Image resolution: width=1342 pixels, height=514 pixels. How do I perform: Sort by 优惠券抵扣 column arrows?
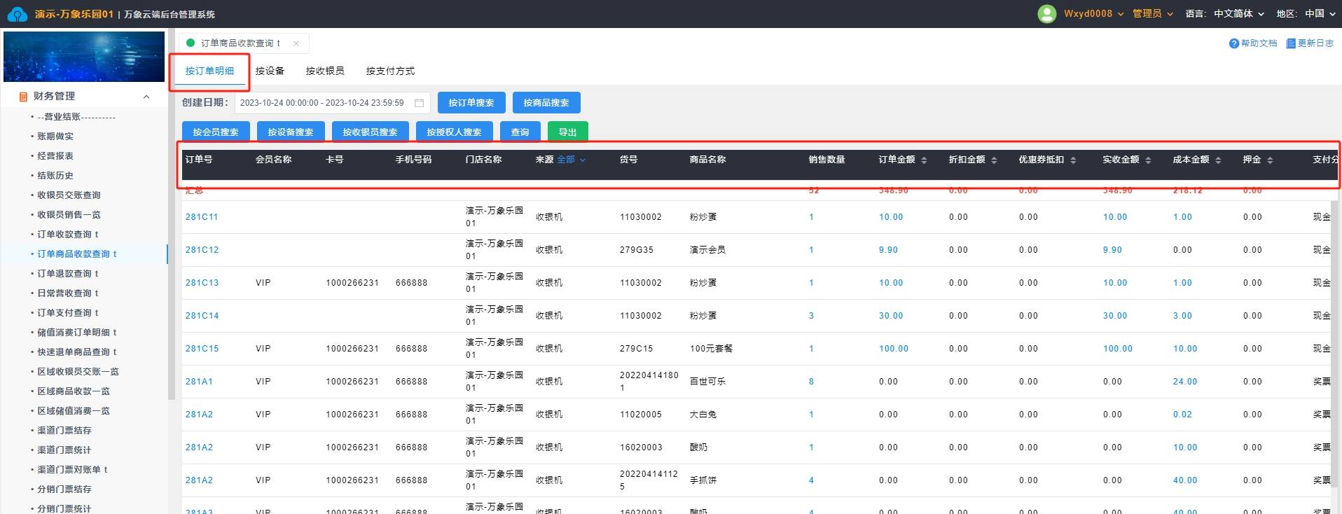1073,160
